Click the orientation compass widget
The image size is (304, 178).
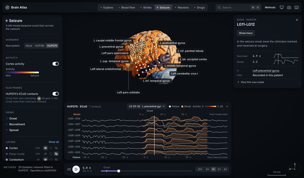(295, 168)
